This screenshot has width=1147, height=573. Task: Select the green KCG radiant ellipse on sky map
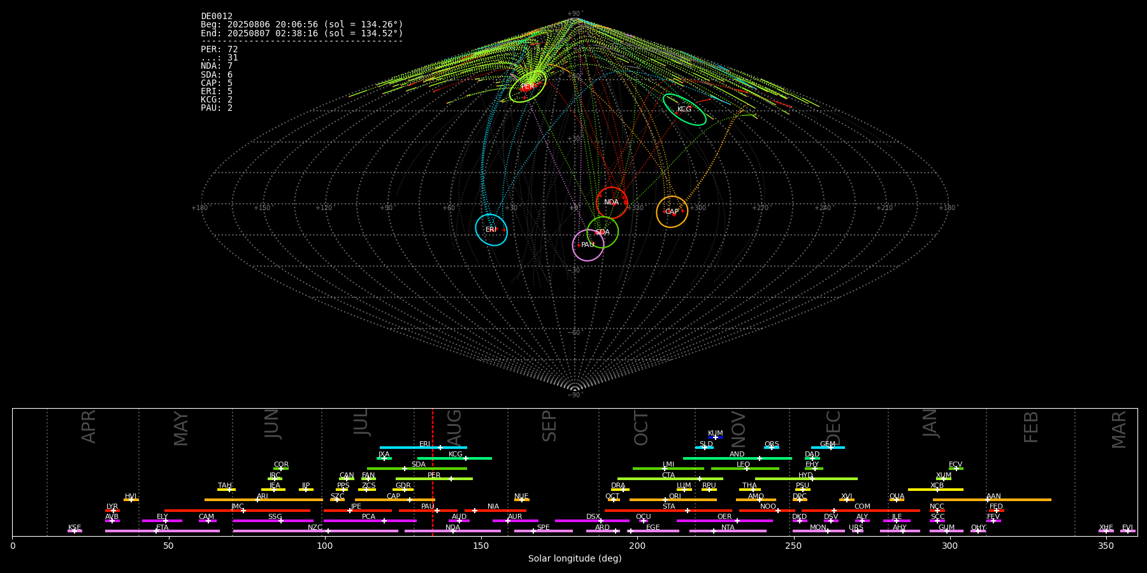tap(684, 110)
